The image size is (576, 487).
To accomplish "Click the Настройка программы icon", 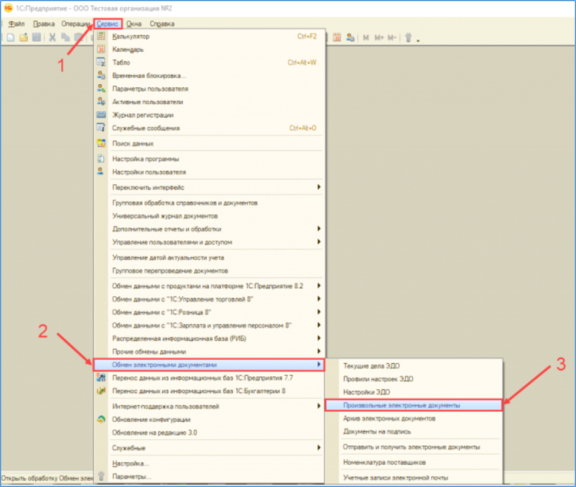I will (101, 158).
